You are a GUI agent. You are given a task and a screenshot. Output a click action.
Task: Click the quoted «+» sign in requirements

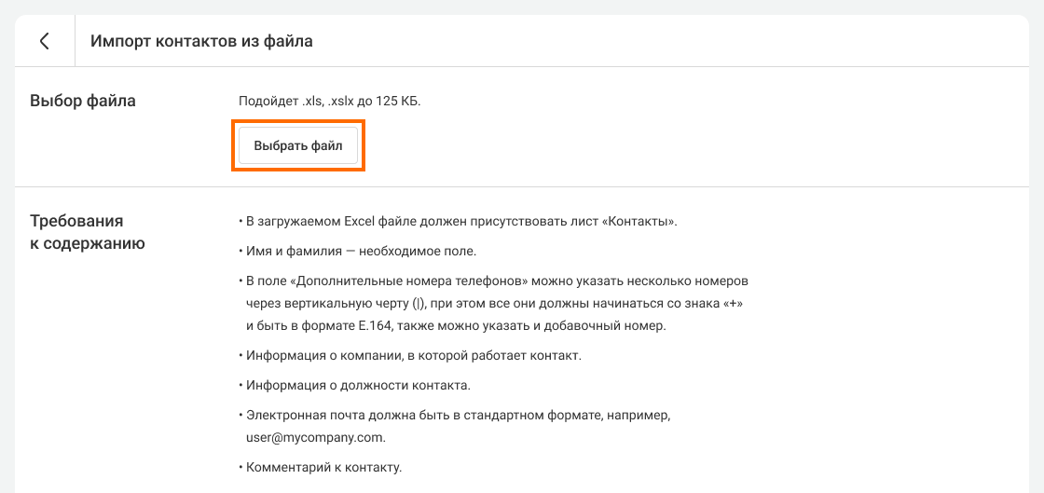(732, 304)
